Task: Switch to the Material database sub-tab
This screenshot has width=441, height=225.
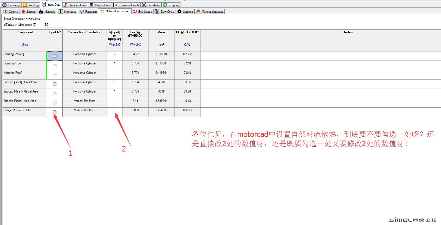Action: point(210,12)
